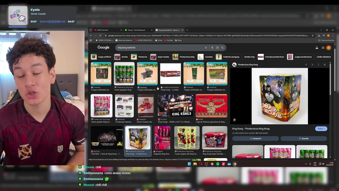339x191 pixels.
Task: Open KING KONGS YouTube video thumbnail
Action: 175,106
